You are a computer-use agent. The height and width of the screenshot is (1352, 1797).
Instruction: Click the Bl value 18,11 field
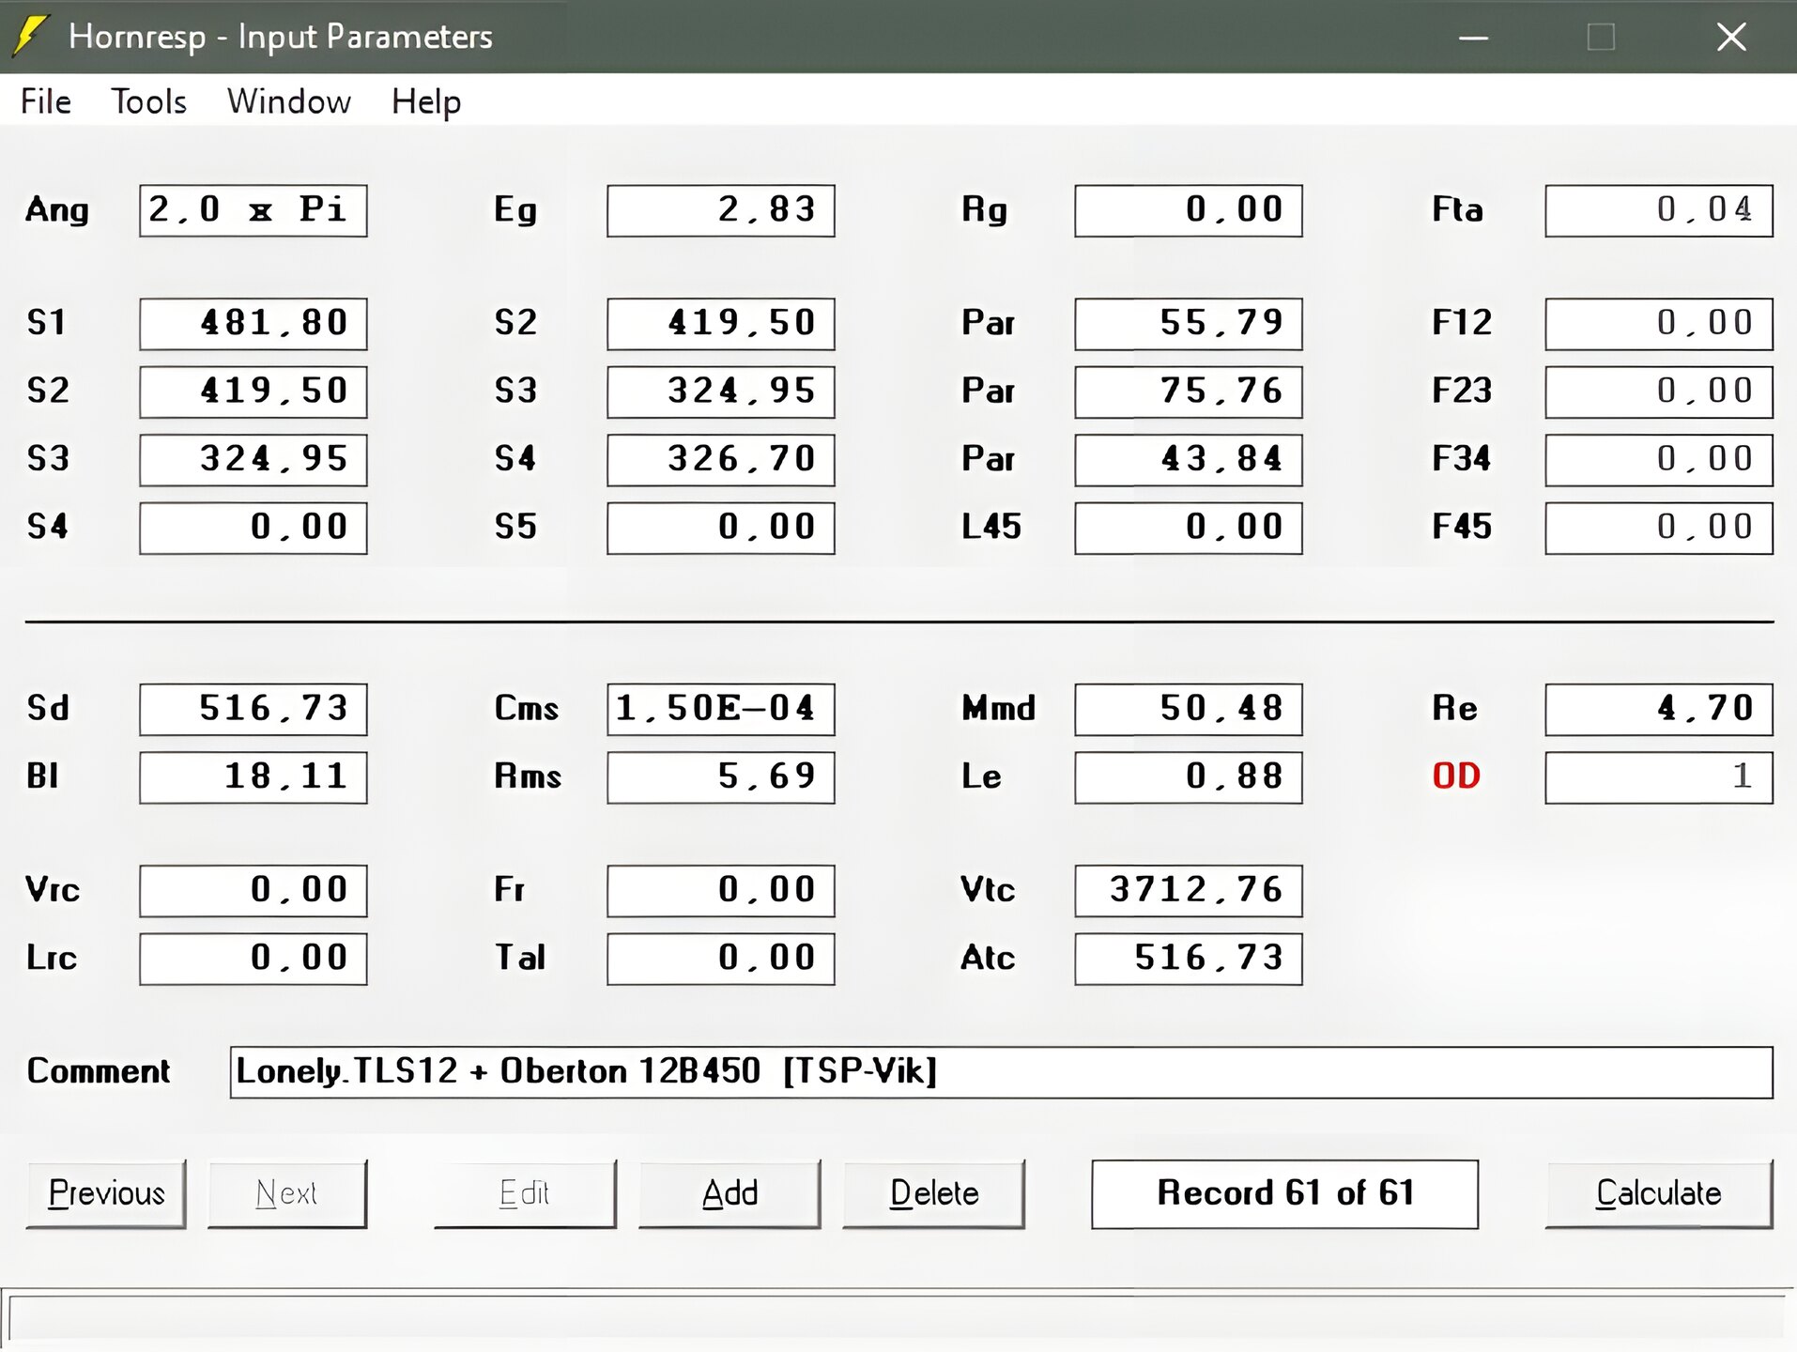253,776
